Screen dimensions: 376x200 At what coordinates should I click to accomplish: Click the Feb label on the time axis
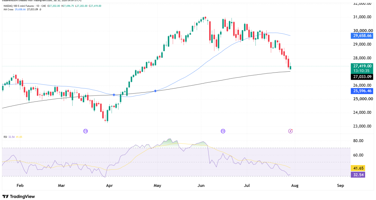tap(20, 186)
